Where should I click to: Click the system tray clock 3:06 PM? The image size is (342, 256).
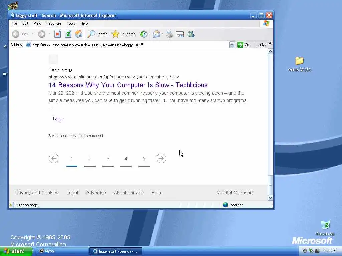click(330, 251)
